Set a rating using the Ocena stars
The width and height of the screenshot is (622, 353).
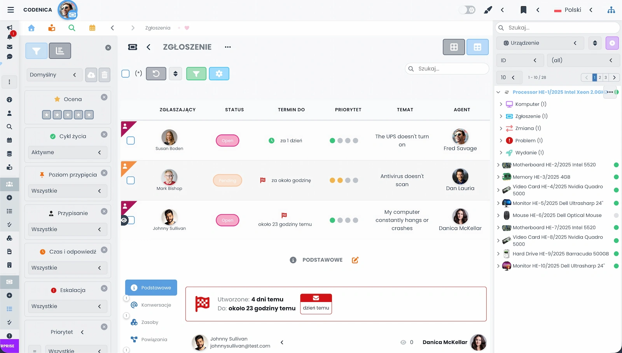[68, 114]
